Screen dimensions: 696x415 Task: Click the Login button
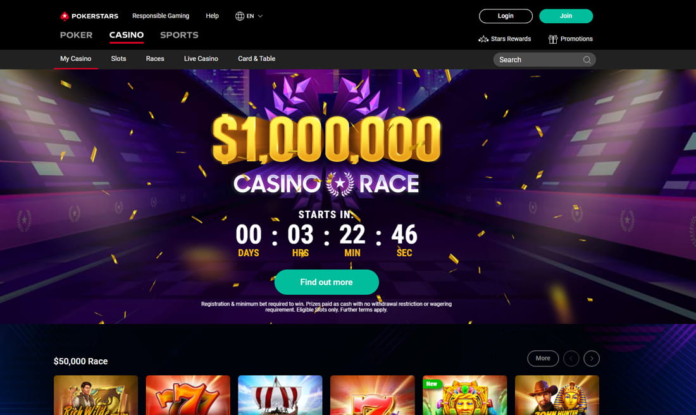tap(506, 16)
